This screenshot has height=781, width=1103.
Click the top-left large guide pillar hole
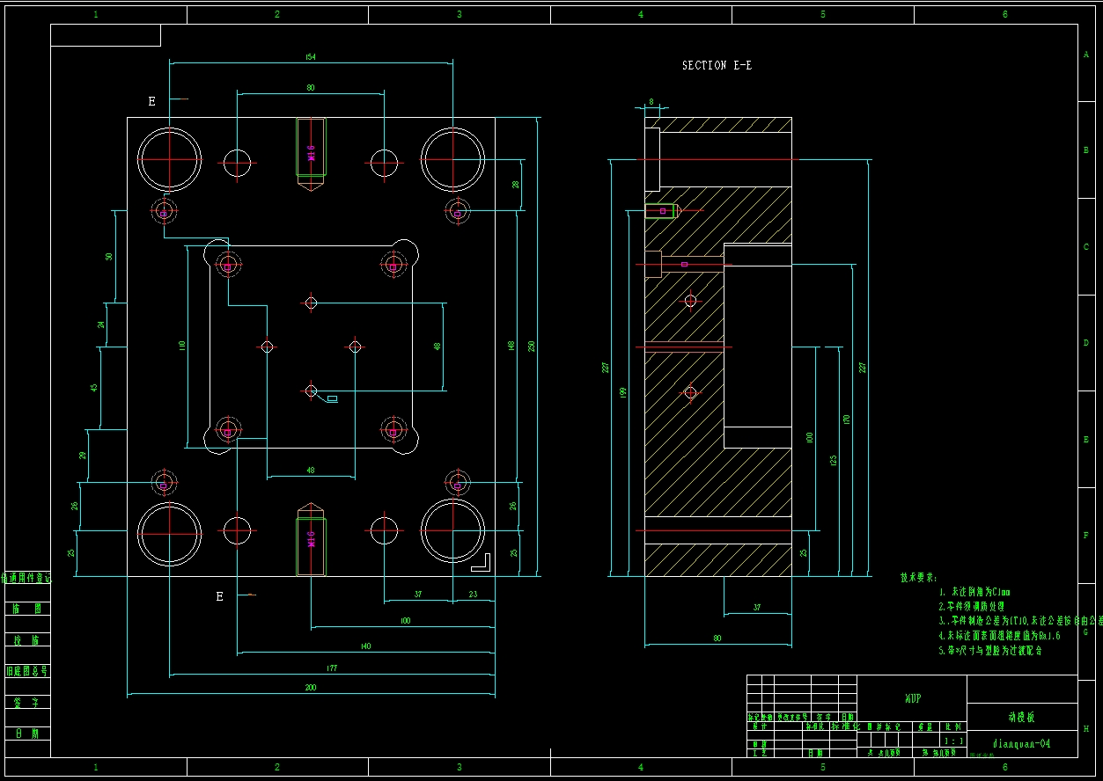[169, 159]
